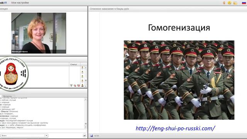Viewport: 247px width, 139px height.
Task: Click the raise hand icon in top bar
Action: click(x=224, y=3)
